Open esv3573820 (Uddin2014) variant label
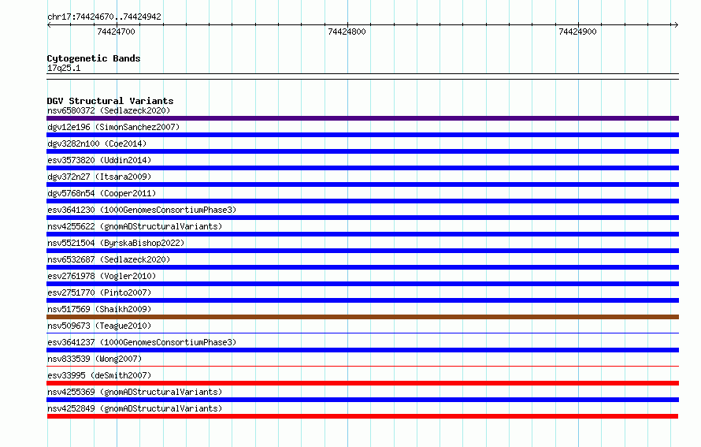Screen dimensions: 701x447 click(x=99, y=160)
